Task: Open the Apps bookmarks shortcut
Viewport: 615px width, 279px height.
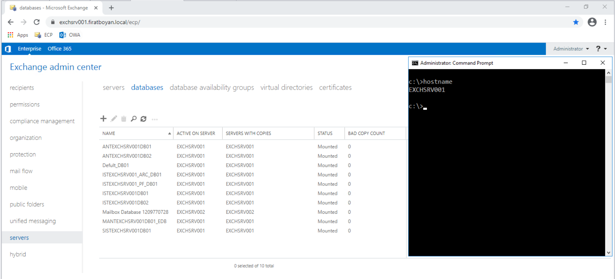Action: (18, 35)
